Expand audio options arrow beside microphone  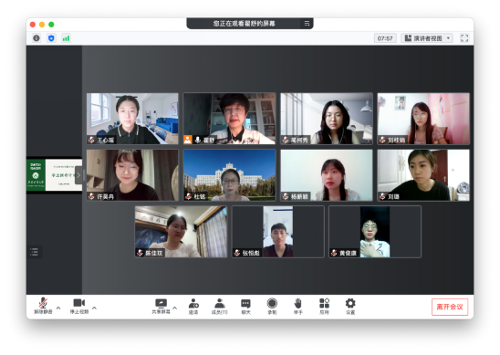58,308
